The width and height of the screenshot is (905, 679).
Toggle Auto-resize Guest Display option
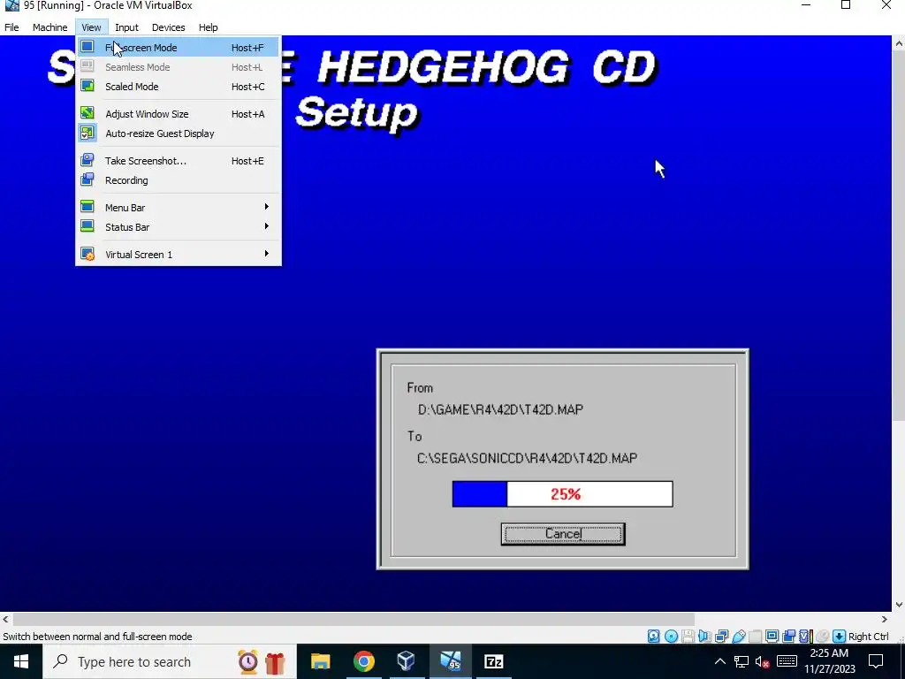click(x=179, y=134)
